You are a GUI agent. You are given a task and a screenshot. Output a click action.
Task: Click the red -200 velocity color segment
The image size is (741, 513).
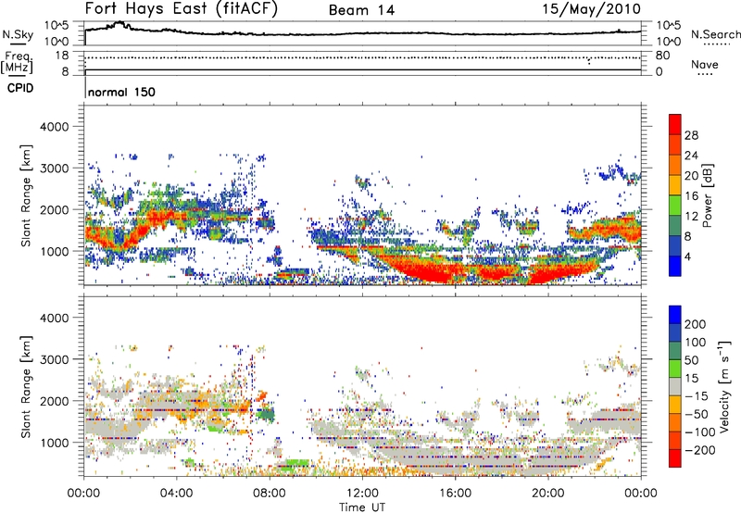point(675,458)
